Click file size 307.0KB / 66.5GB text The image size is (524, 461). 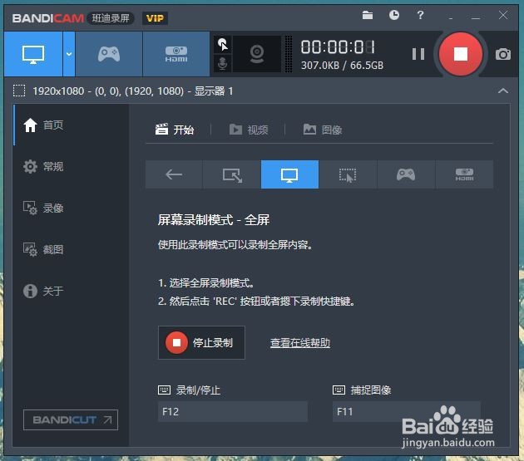point(342,65)
